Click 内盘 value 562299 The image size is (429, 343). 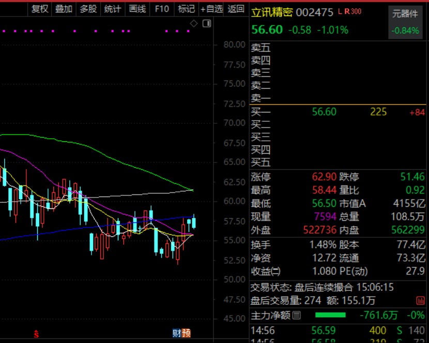click(x=408, y=230)
